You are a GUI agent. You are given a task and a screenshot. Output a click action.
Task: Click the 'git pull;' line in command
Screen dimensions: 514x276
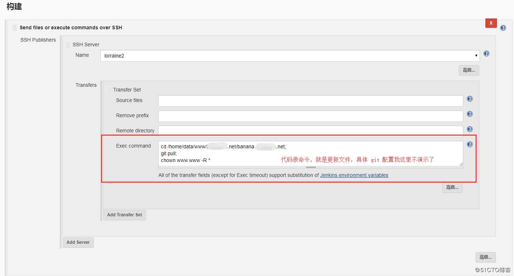169,153
